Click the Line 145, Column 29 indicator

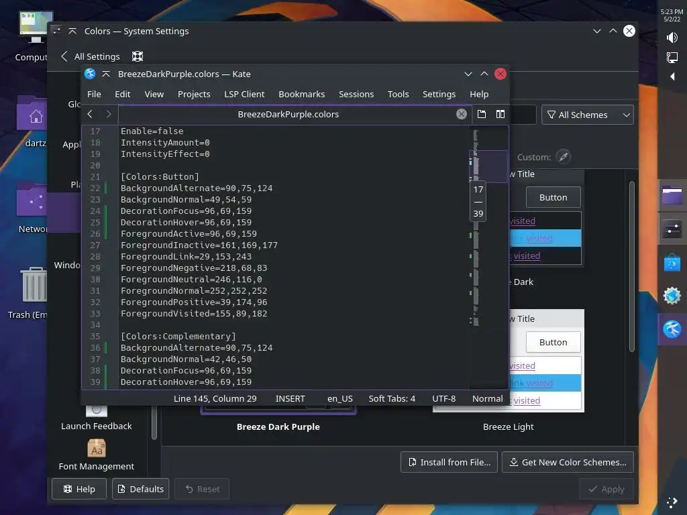(215, 398)
